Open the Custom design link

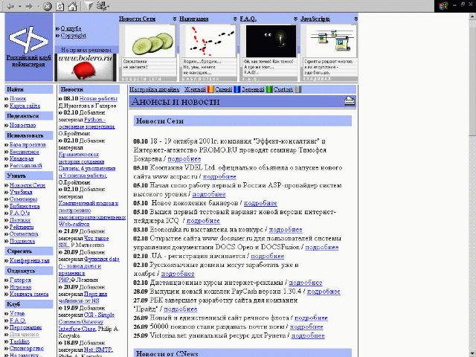coord(283,89)
